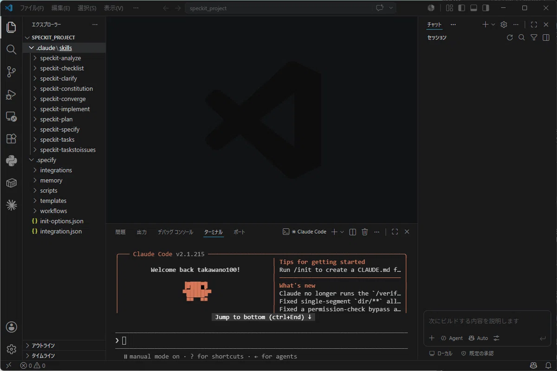Image resolution: width=557 pixels, height=371 pixels.
Task: Add context with plus in chat input
Action: click(x=432, y=338)
